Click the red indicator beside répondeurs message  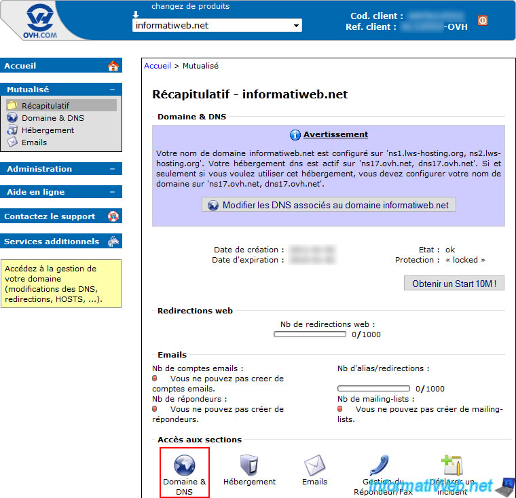[154, 409]
